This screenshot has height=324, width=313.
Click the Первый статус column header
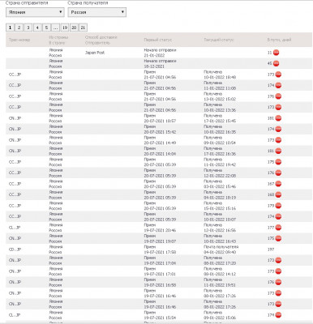tap(157, 40)
